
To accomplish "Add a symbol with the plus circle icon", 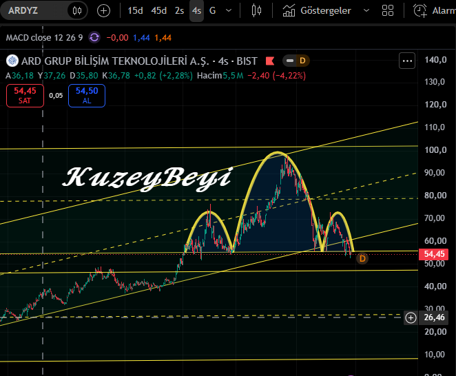I will pos(103,11).
